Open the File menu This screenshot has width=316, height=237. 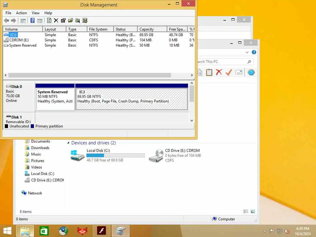click(8, 13)
